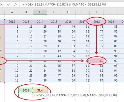Select the cell containing 25

(40, 27)
